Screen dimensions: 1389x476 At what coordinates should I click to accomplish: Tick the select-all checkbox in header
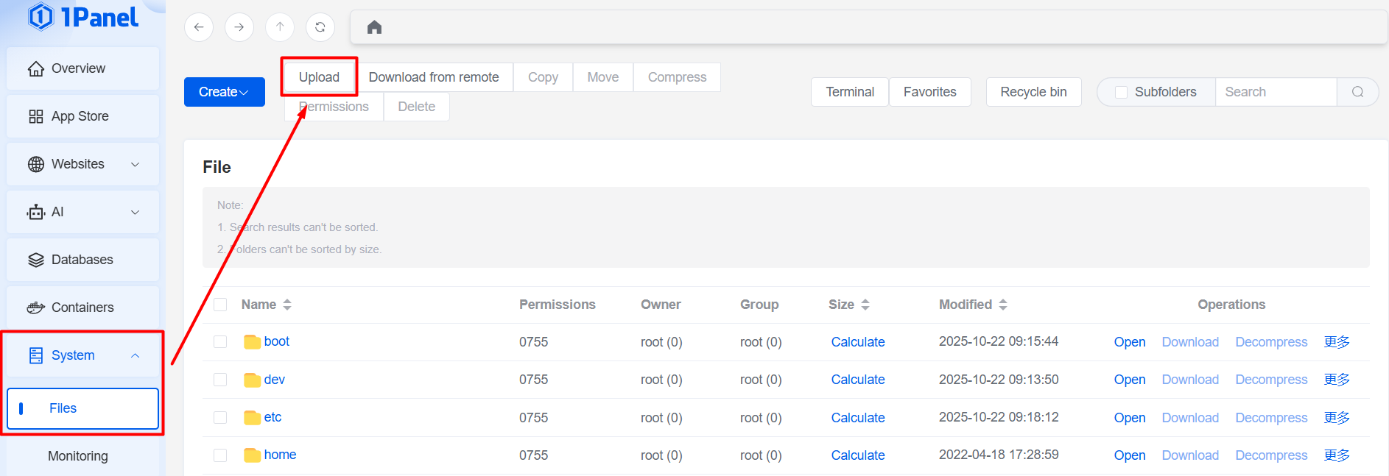click(x=220, y=305)
